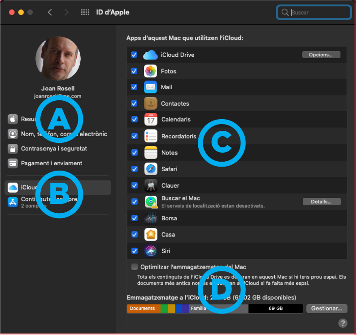Click the iCloud Drive cloud icon

tap(150, 55)
